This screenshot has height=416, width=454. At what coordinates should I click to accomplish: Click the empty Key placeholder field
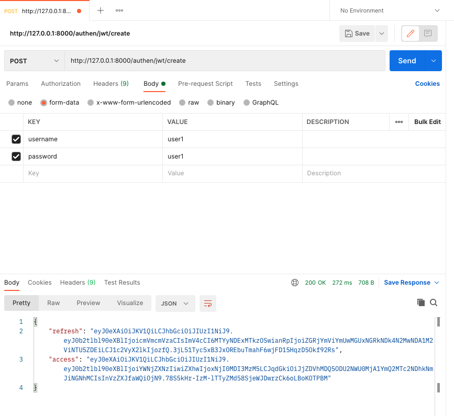pos(93,174)
